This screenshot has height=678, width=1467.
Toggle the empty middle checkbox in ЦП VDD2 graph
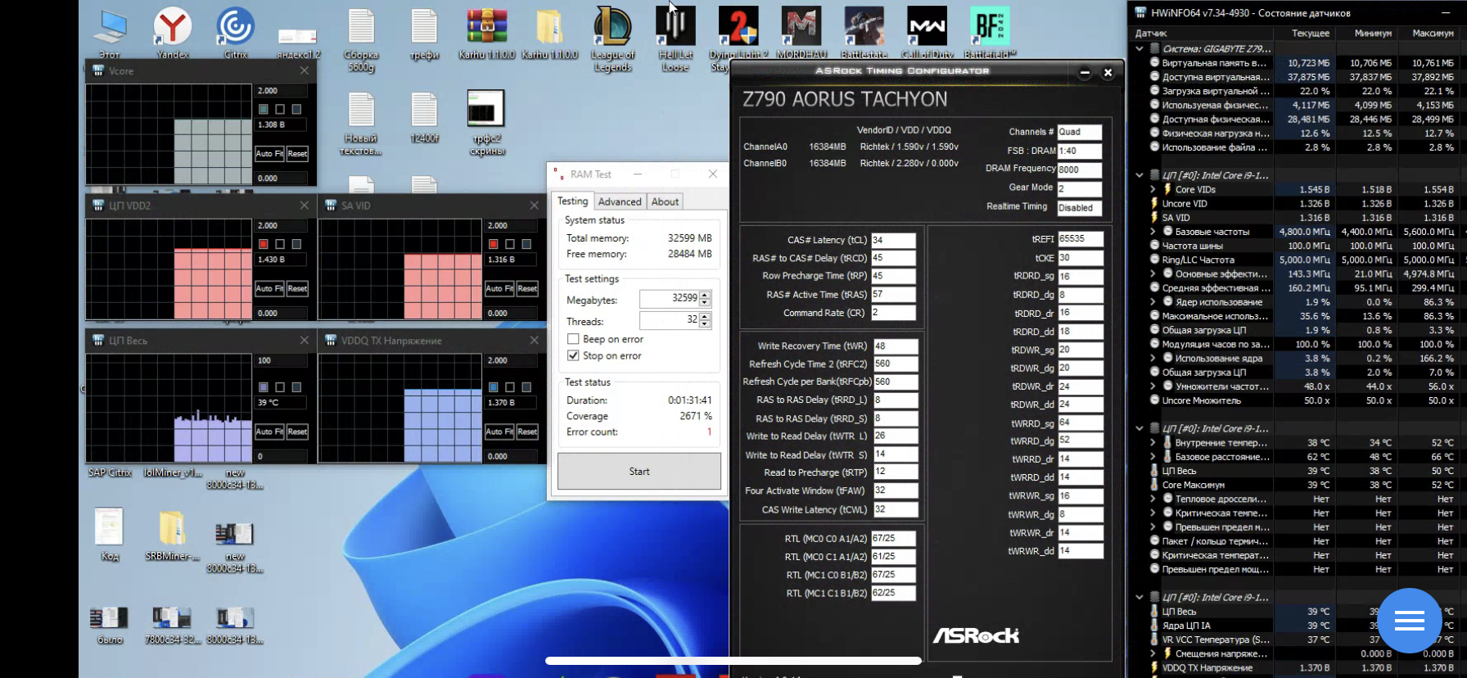[280, 244]
